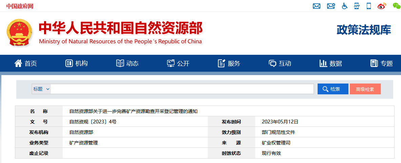Click the WeChat icon
Viewport: 401px width, 163px height.
click(x=396, y=6)
